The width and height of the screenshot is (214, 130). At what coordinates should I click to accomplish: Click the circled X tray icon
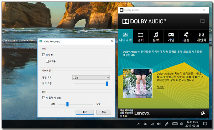(182, 124)
